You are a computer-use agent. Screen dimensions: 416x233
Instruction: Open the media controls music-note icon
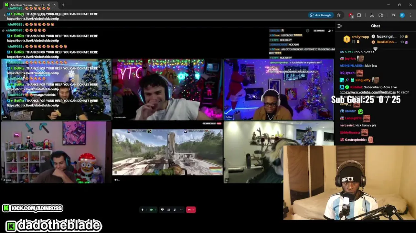[393, 15]
